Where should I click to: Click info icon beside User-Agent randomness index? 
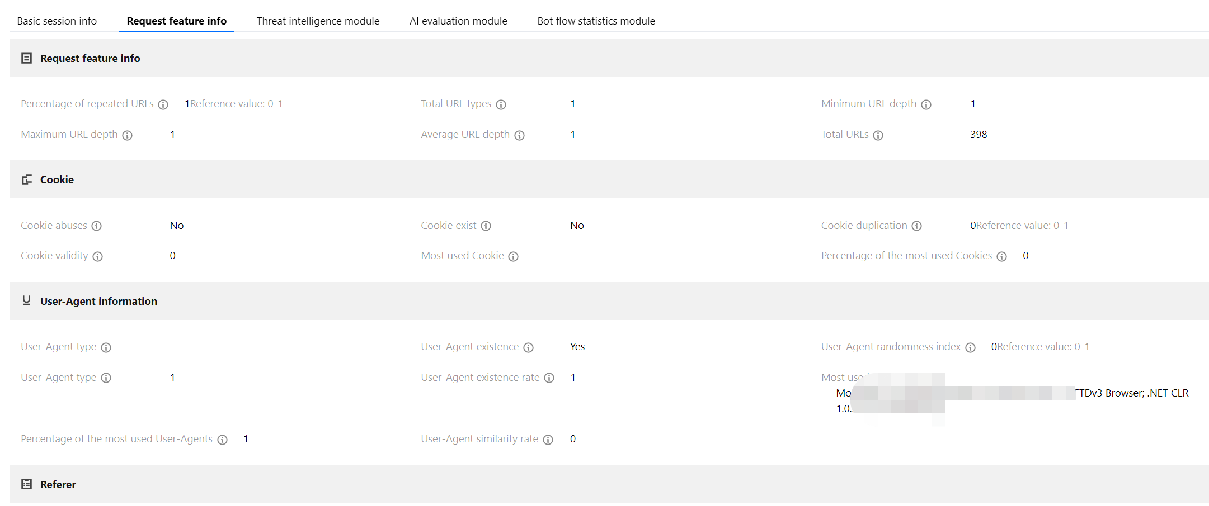[x=971, y=347]
